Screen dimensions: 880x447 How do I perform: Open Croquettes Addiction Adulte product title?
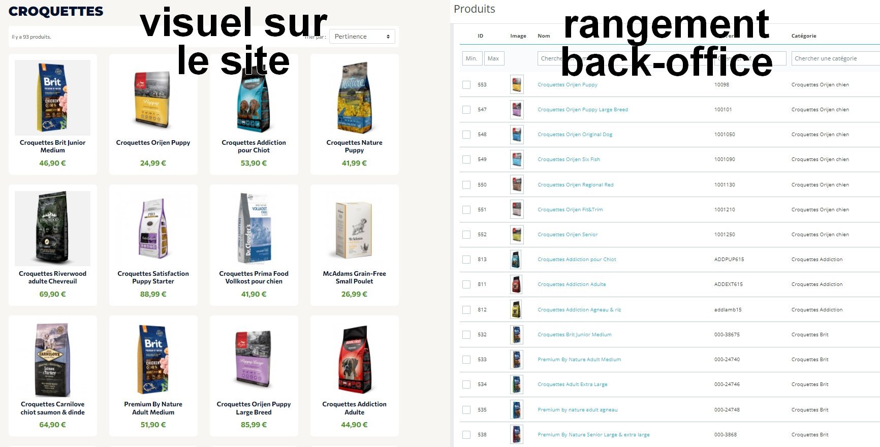pos(355,408)
